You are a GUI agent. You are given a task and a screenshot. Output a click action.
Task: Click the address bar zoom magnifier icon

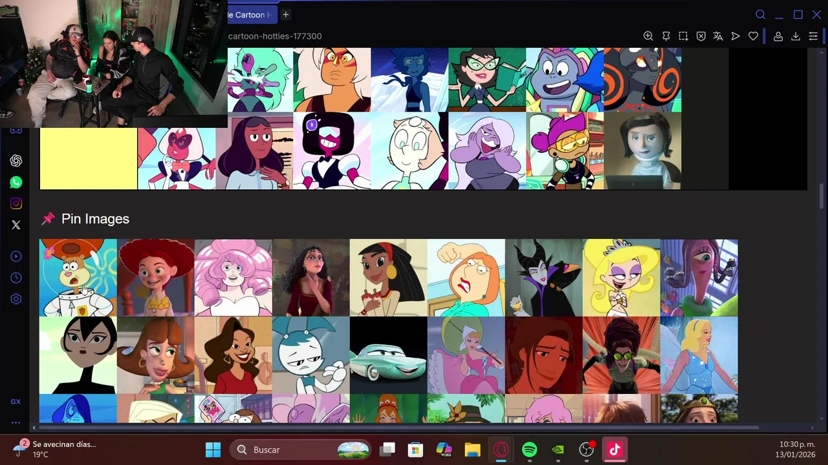[x=648, y=36]
